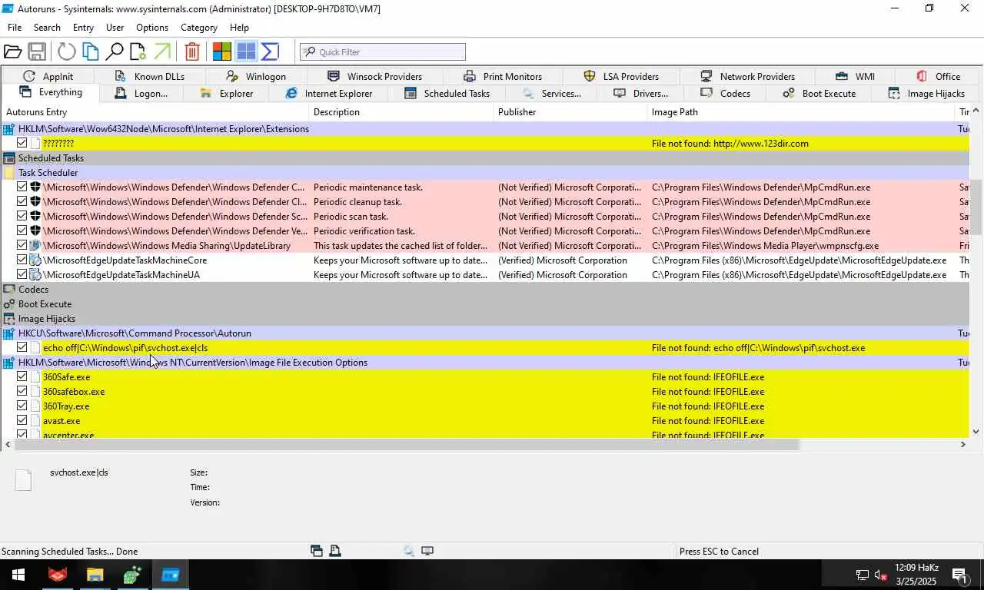The width and height of the screenshot is (984, 590).
Task: Uncheck the Periodic cleanup task checkbox
Action: [x=22, y=201]
